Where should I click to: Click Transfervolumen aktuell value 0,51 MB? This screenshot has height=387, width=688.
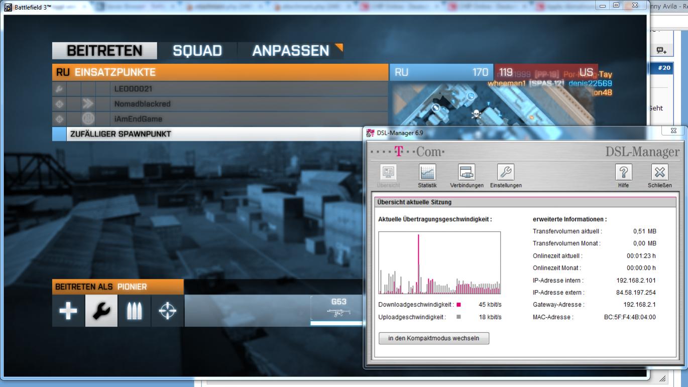(644, 231)
